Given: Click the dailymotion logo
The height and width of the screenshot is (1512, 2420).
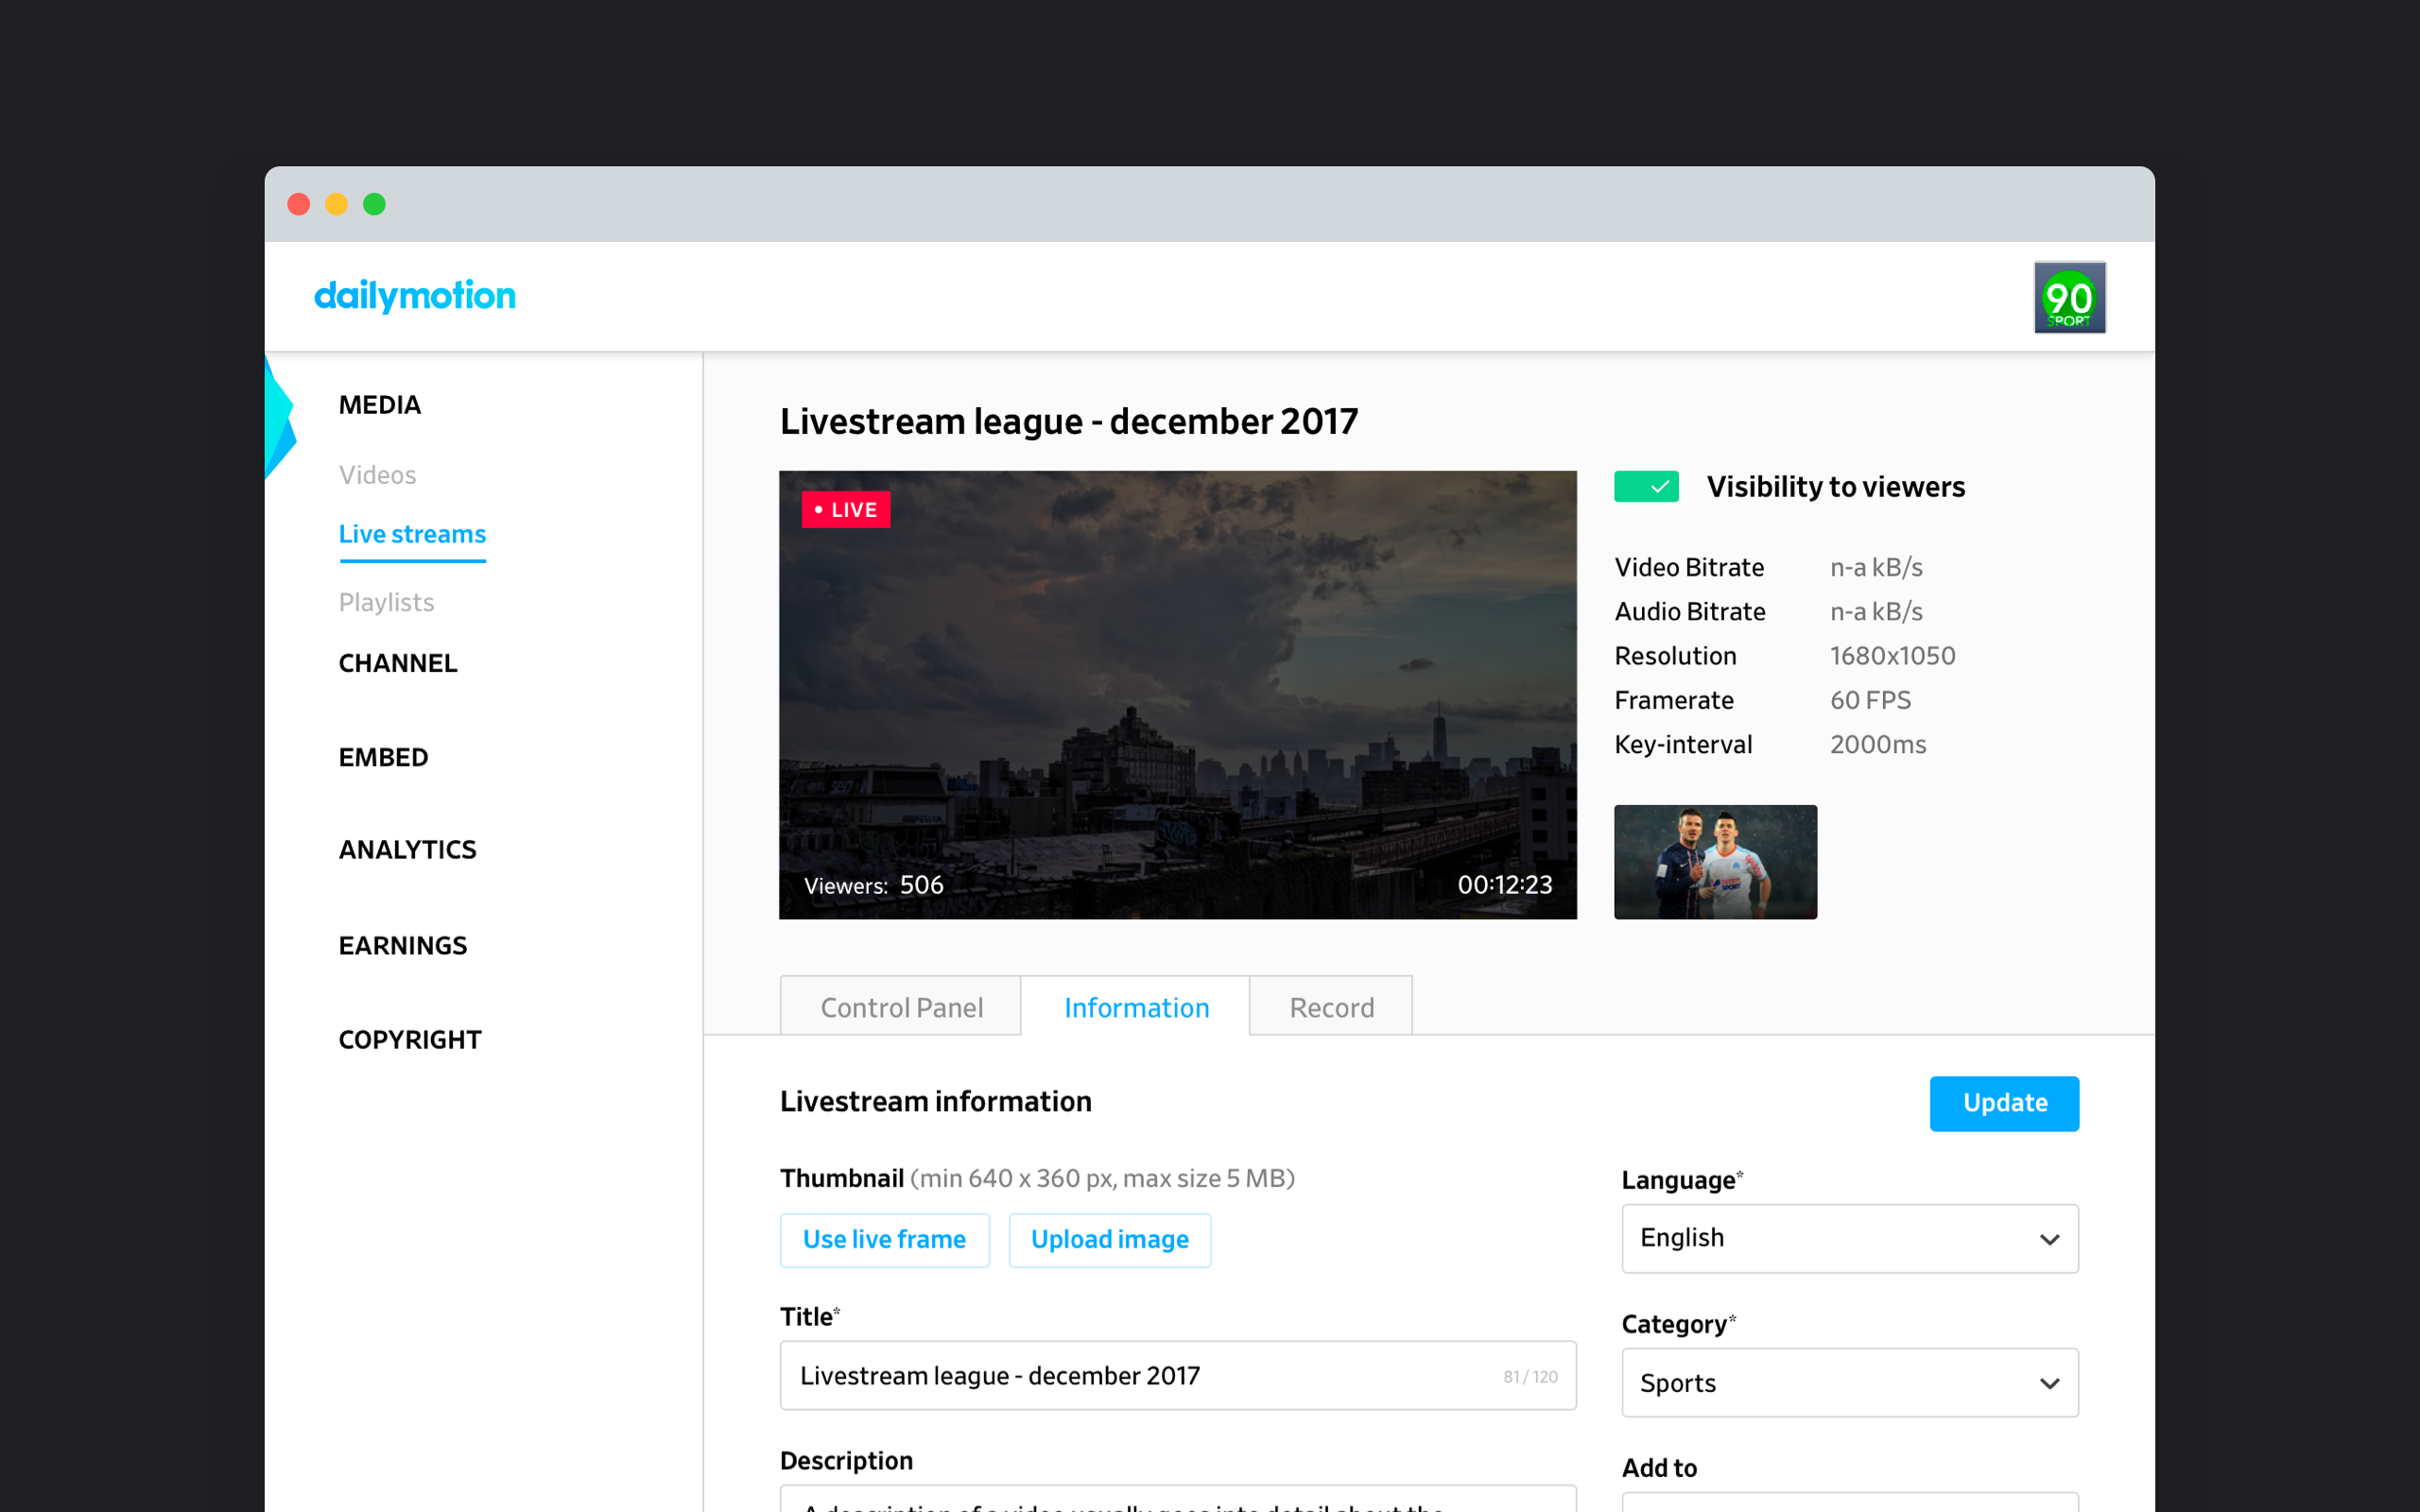Looking at the screenshot, I should tap(415, 296).
